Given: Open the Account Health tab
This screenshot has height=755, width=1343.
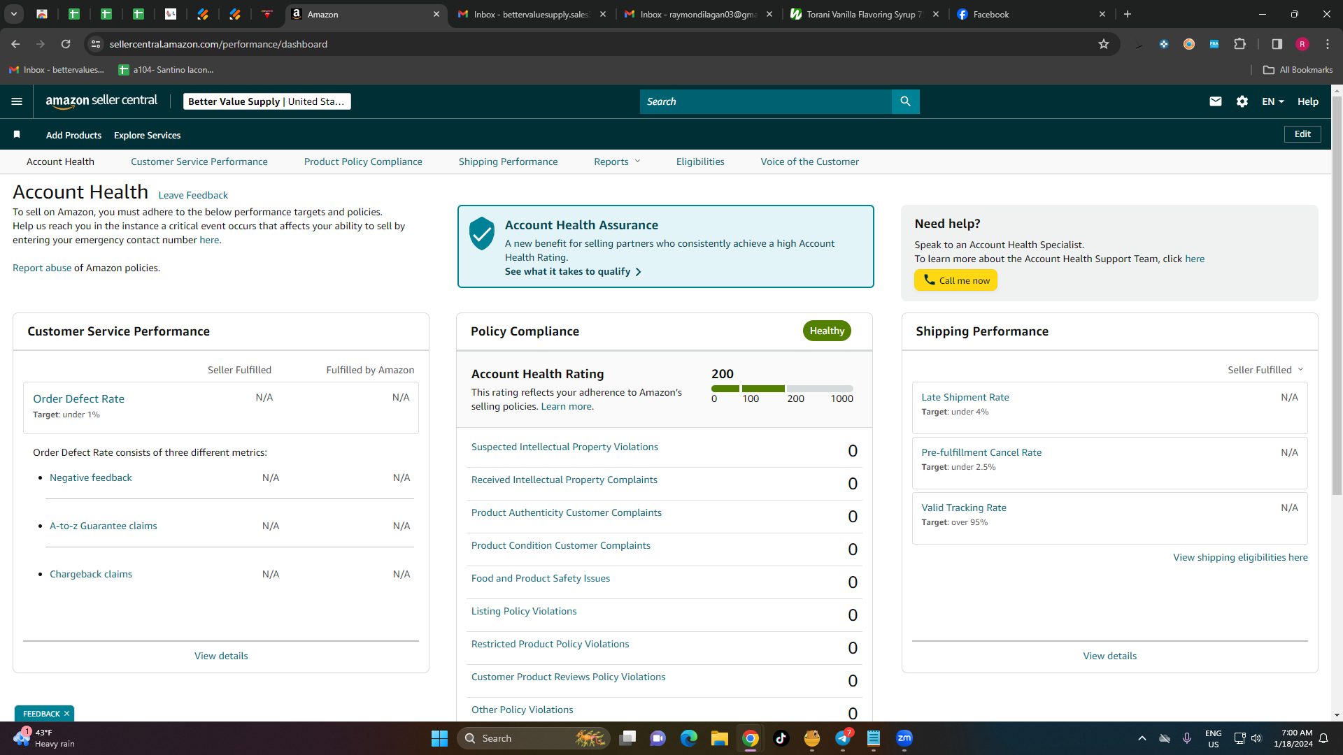Looking at the screenshot, I should 60,161.
